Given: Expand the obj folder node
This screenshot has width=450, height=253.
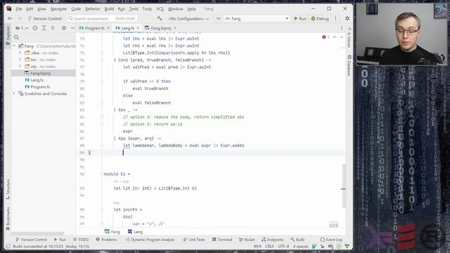Looking at the screenshot, I should pos(20,66).
